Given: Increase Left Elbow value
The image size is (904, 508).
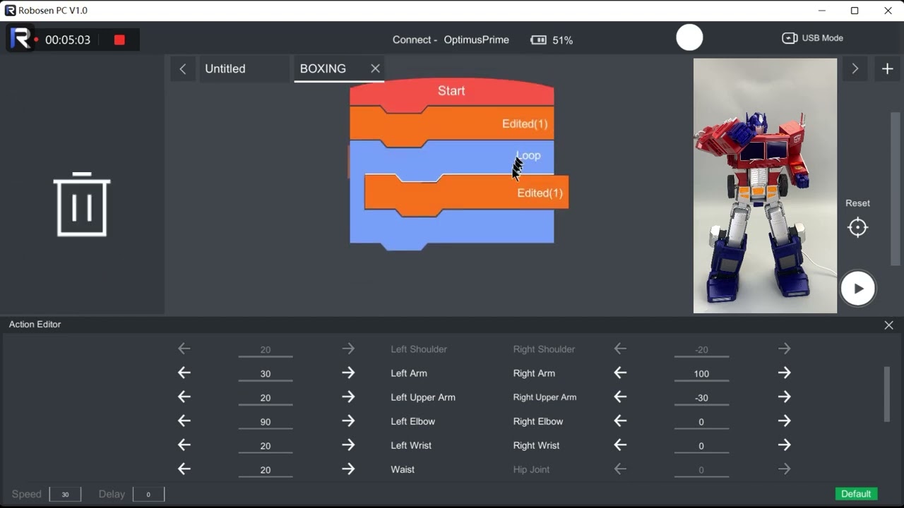Looking at the screenshot, I should 348,421.
